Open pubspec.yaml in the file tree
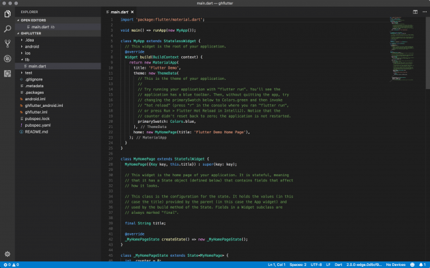The height and width of the screenshot is (268, 430). (37, 125)
